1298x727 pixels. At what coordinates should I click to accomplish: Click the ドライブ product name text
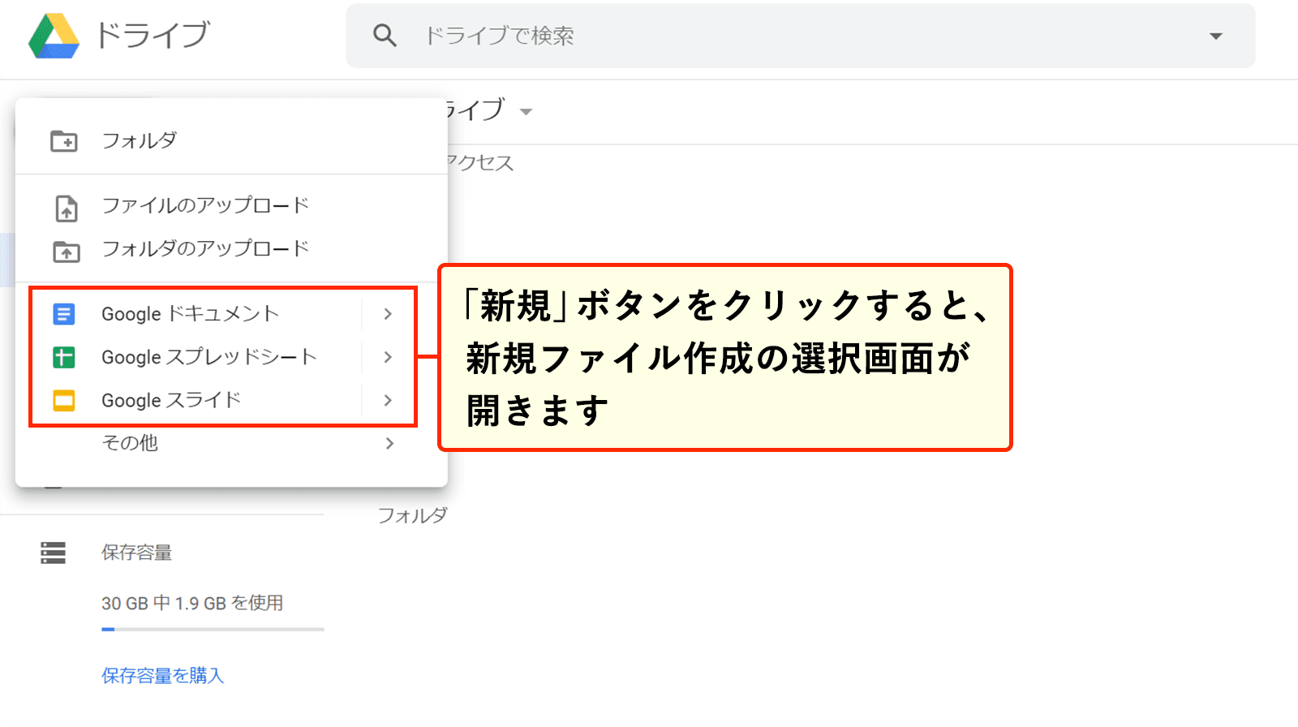[x=153, y=35]
